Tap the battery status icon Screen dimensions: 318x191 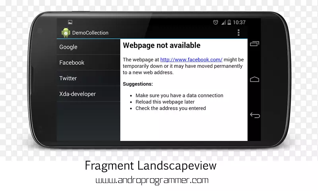coord(229,22)
